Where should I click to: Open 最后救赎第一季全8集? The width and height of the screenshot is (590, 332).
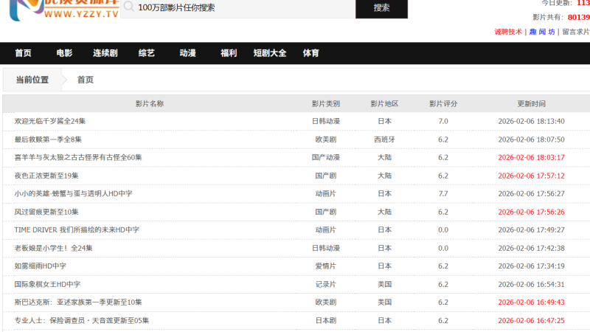pos(48,139)
